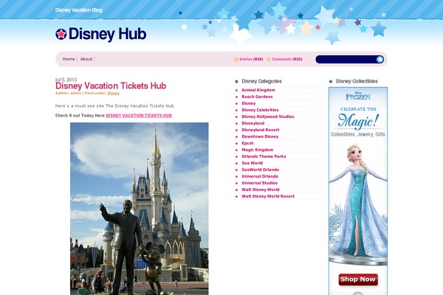The height and width of the screenshot is (295, 443).
Task: Click the Disney Hub site title
Action: point(107,34)
